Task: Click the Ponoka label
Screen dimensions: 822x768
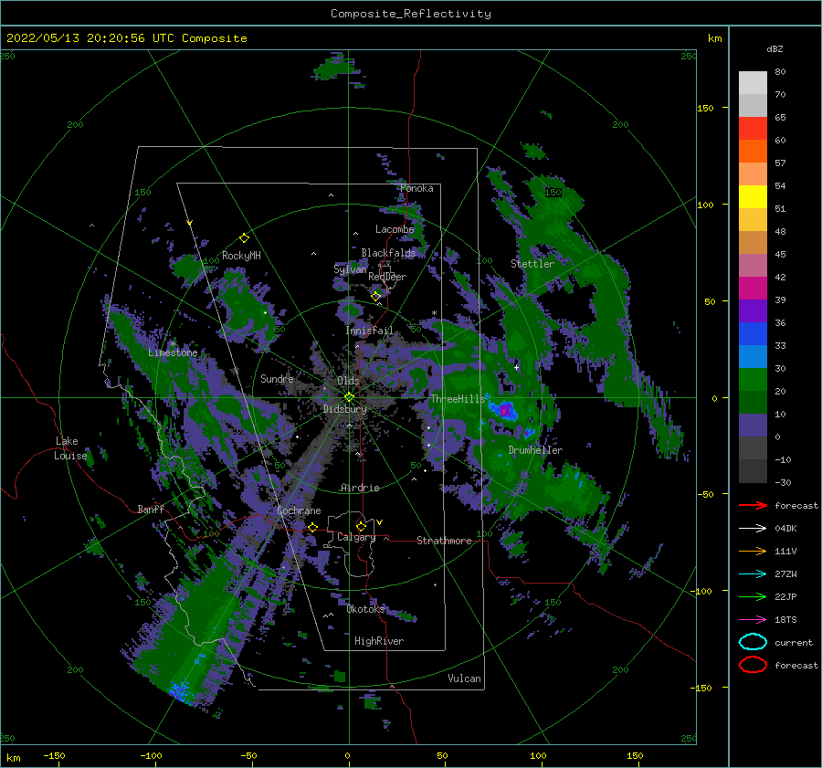Action: coord(416,188)
